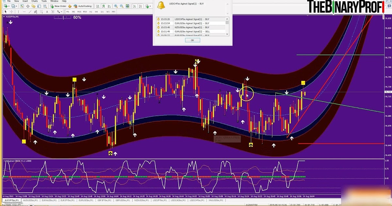
Task: Select the text label tool
Action: tap(53, 12)
